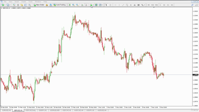Open the Help menu
Screen dimensions: 199x112
click(45, 2)
